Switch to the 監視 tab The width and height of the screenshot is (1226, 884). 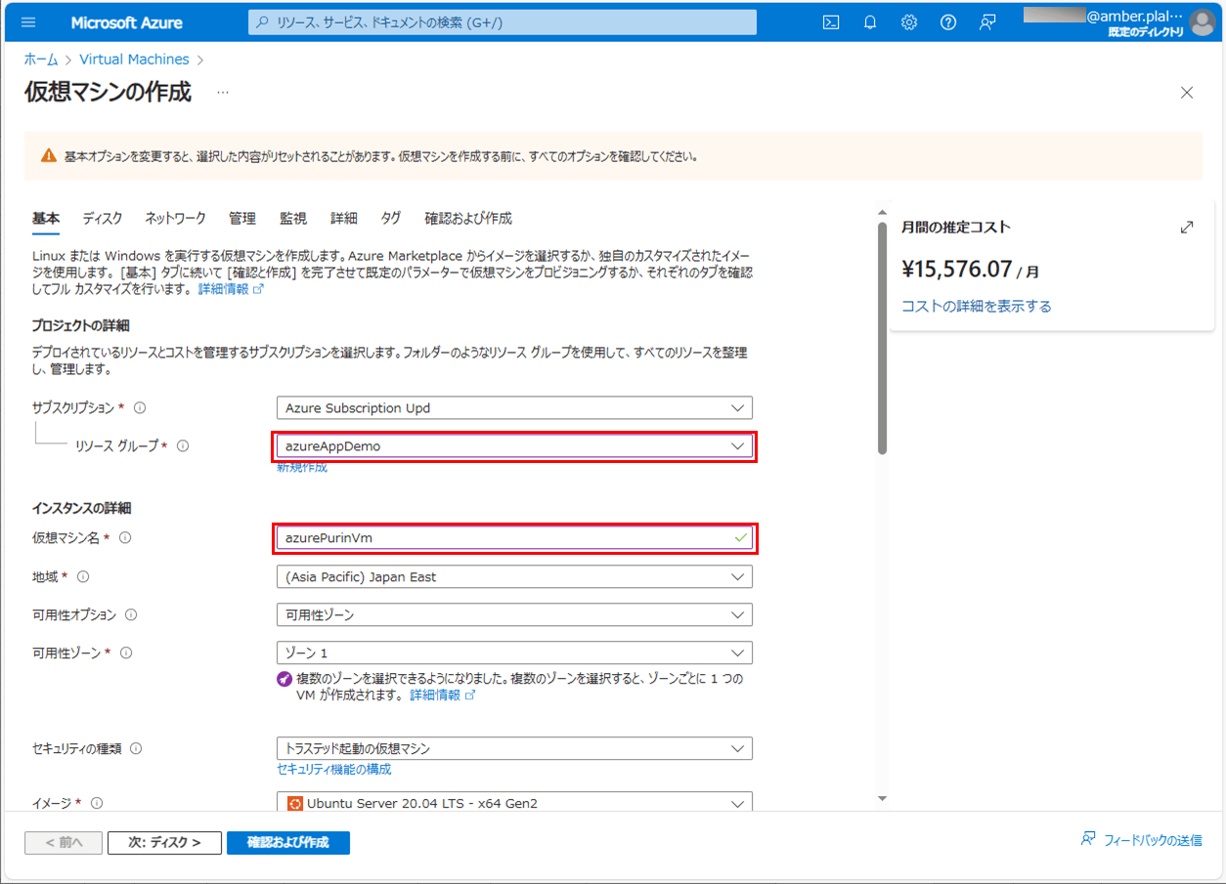click(x=293, y=218)
